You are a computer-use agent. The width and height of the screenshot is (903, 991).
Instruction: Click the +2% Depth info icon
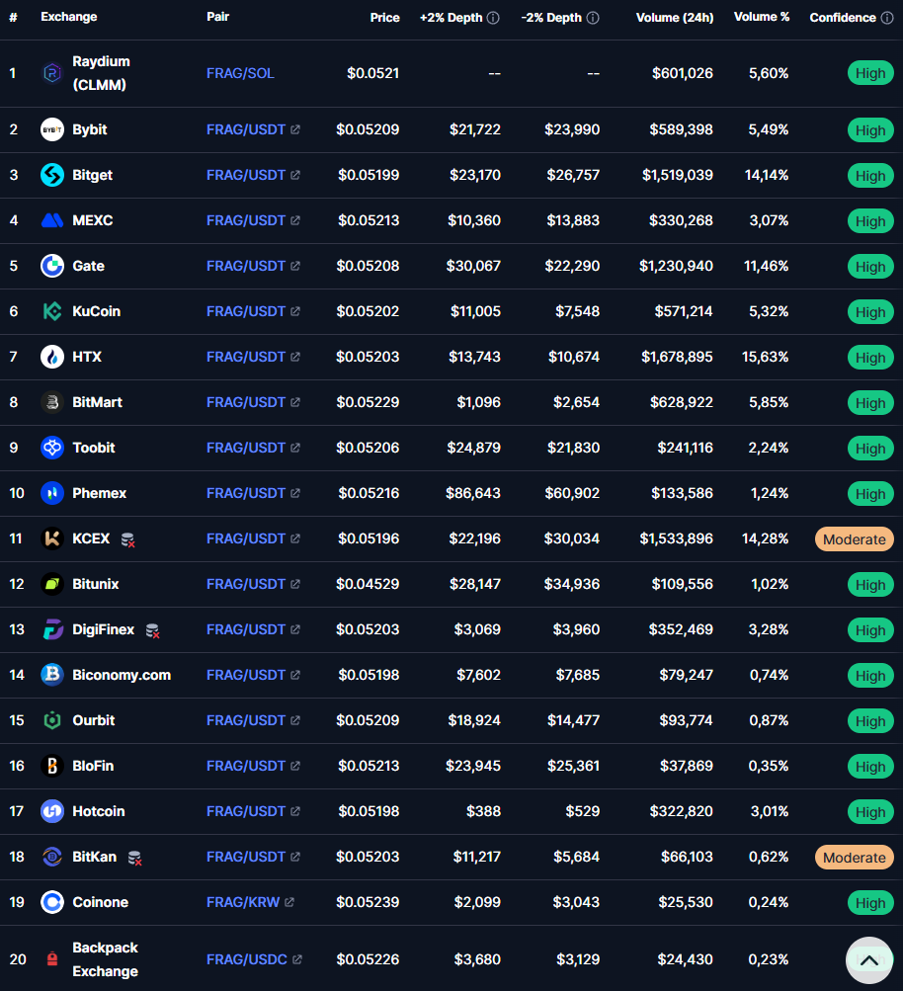click(494, 18)
